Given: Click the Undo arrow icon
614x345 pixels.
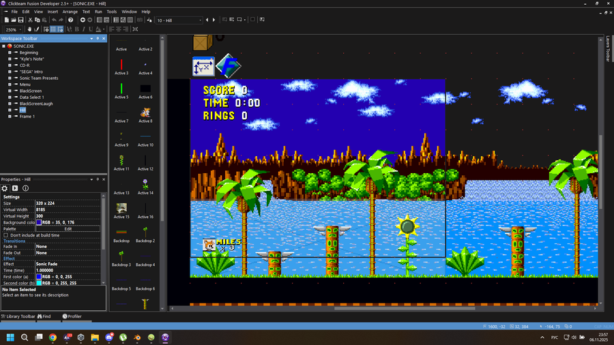Looking at the screenshot, I should click(54, 20).
